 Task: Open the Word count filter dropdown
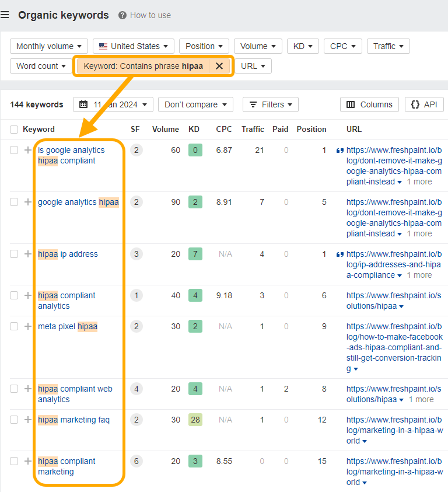(40, 66)
